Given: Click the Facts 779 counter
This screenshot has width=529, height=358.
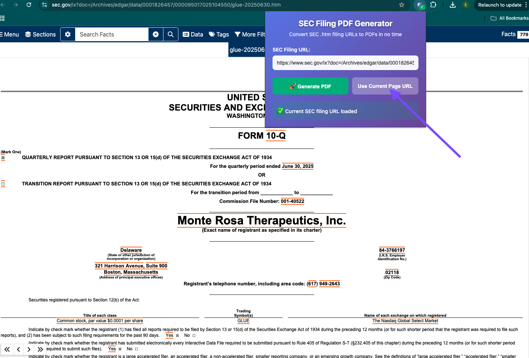Looking at the screenshot, I should 515,34.
